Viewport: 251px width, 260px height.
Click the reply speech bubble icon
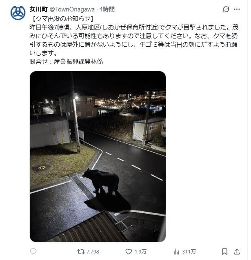[x=33, y=251]
